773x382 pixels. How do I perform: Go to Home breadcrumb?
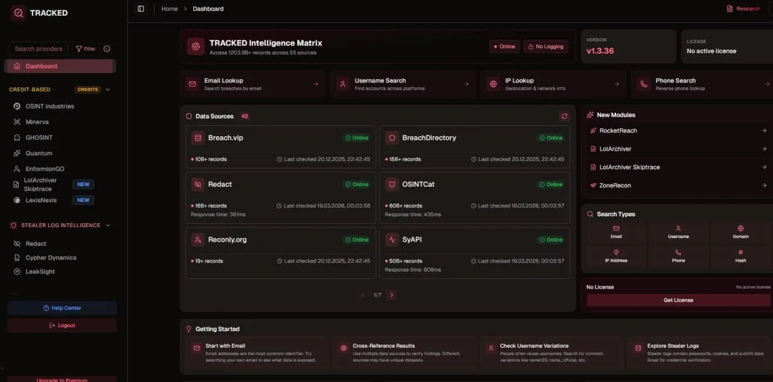coord(169,9)
